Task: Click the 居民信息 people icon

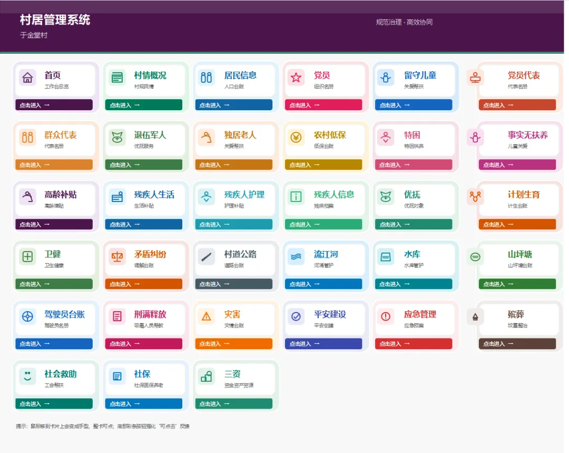Action: click(207, 78)
